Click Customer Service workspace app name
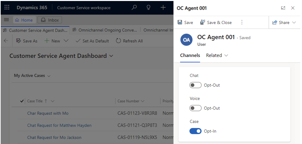The width and height of the screenshot is (302, 144). pyautogui.click(x=84, y=8)
